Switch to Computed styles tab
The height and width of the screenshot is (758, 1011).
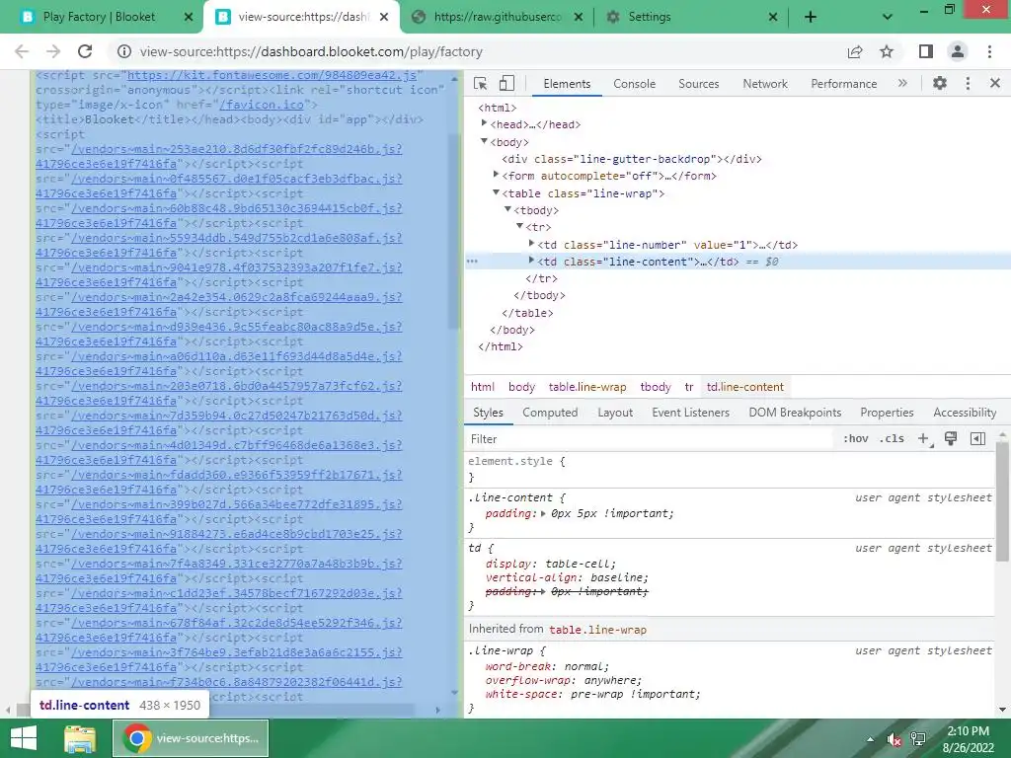550,413
